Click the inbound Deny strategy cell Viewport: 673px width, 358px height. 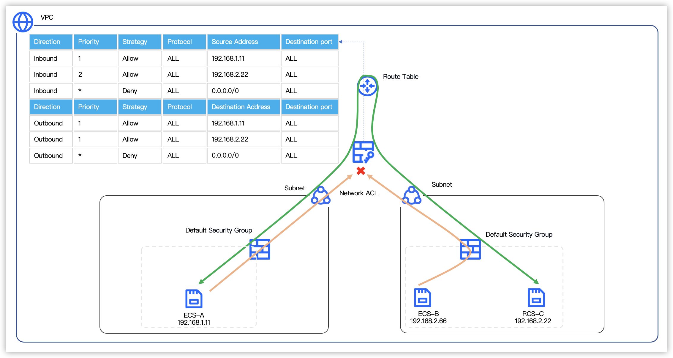click(140, 91)
